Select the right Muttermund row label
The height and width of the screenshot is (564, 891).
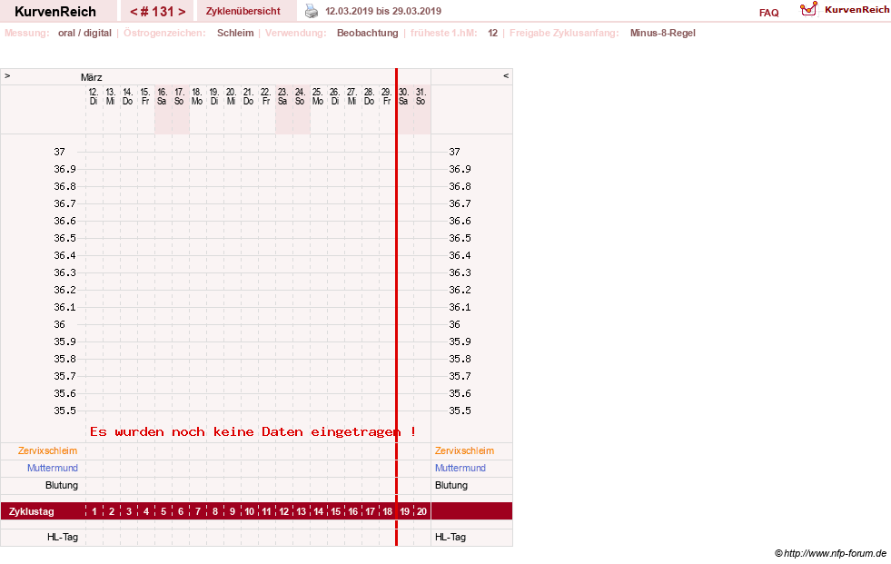460,468
